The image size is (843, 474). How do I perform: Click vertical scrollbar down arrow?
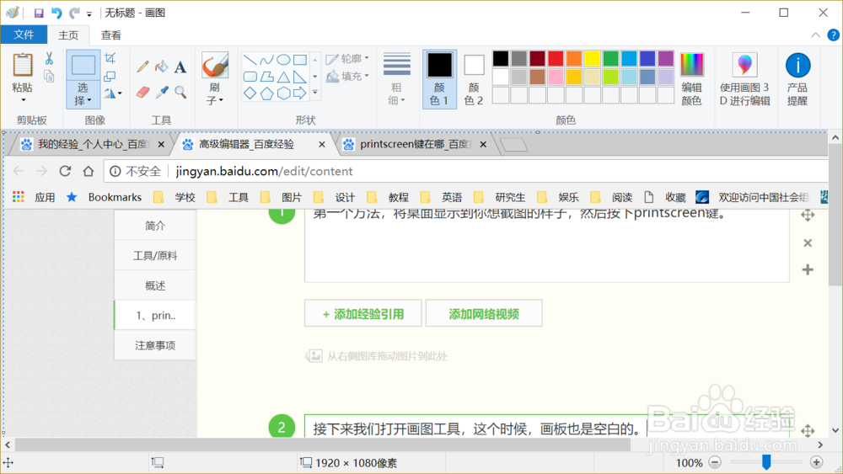coord(835,430)
